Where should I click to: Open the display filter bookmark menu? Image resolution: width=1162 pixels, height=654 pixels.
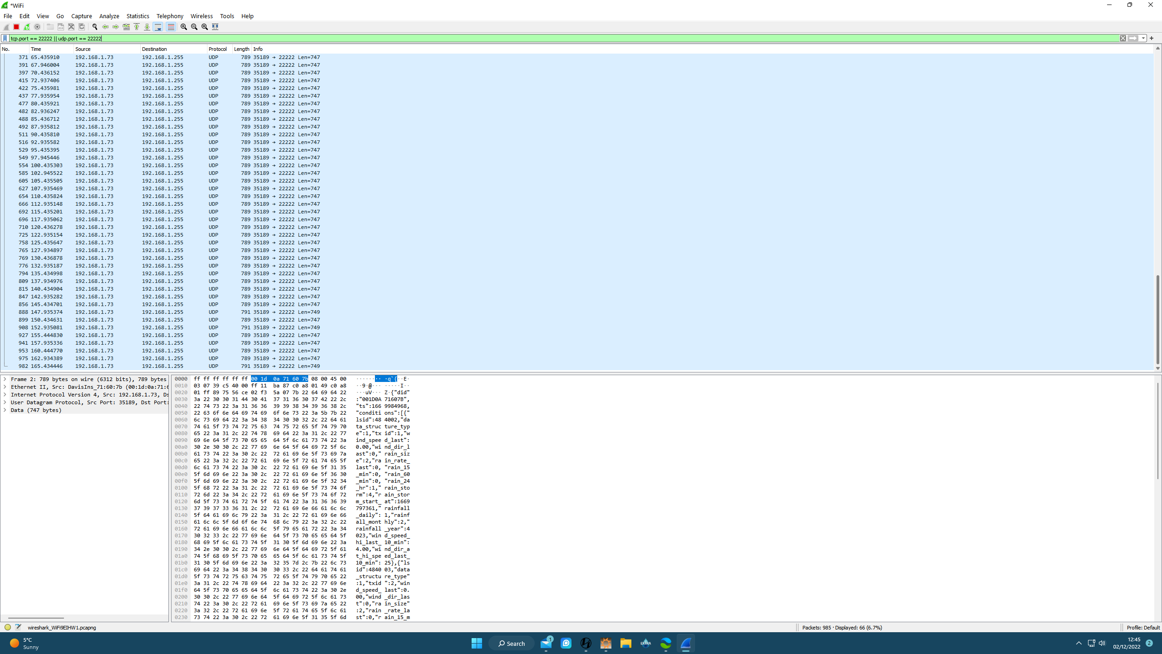[5, 38]
